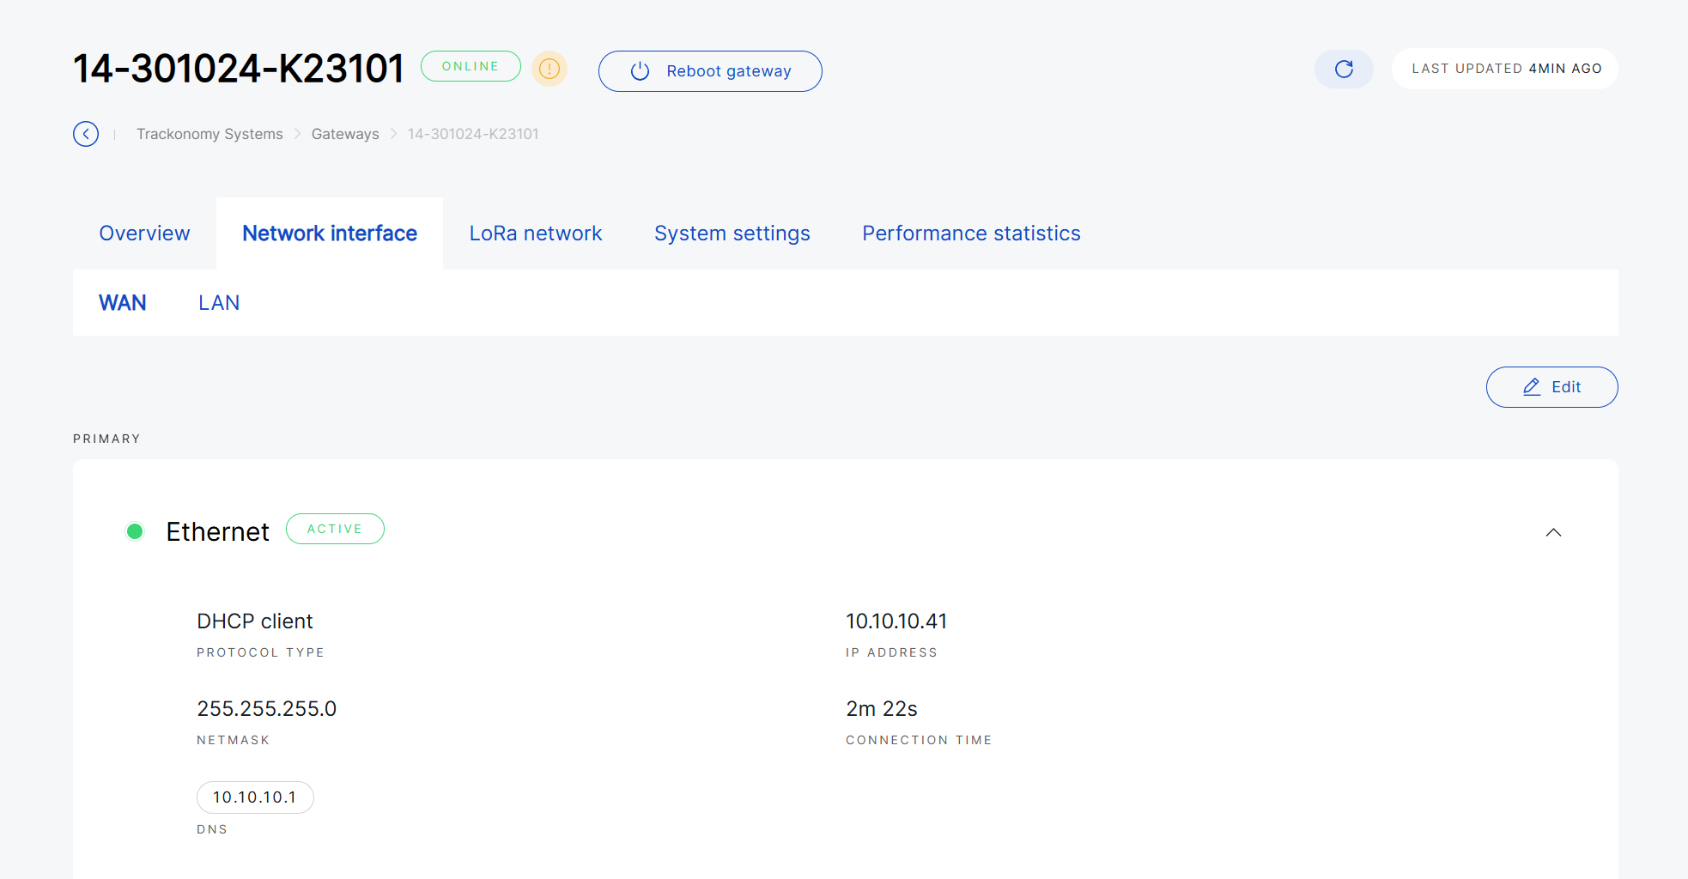Screen dimensions: 1688x879
Task: Click the 10.10.10.1 DNS chip
Action: click(255, 797)
